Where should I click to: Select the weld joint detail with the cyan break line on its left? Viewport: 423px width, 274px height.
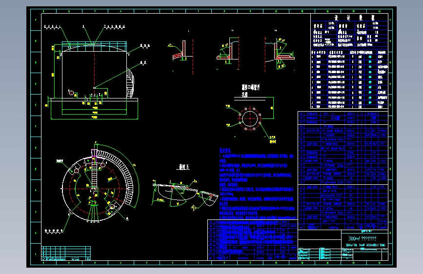point(280,53)
